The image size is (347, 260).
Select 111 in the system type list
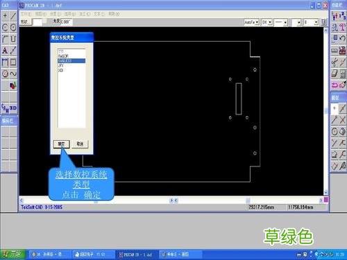coord(71,51)
